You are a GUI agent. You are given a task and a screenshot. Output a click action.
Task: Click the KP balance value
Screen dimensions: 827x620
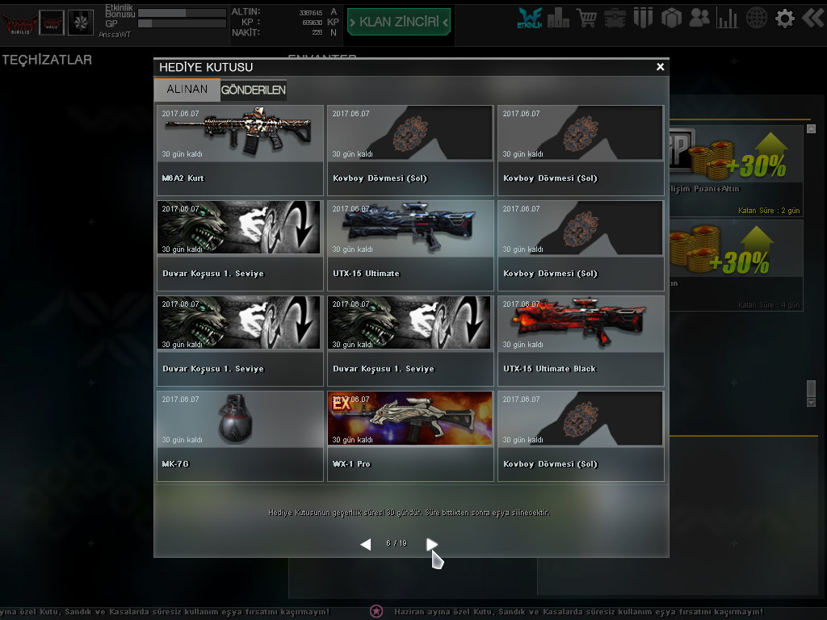click(x=313, y=23)
